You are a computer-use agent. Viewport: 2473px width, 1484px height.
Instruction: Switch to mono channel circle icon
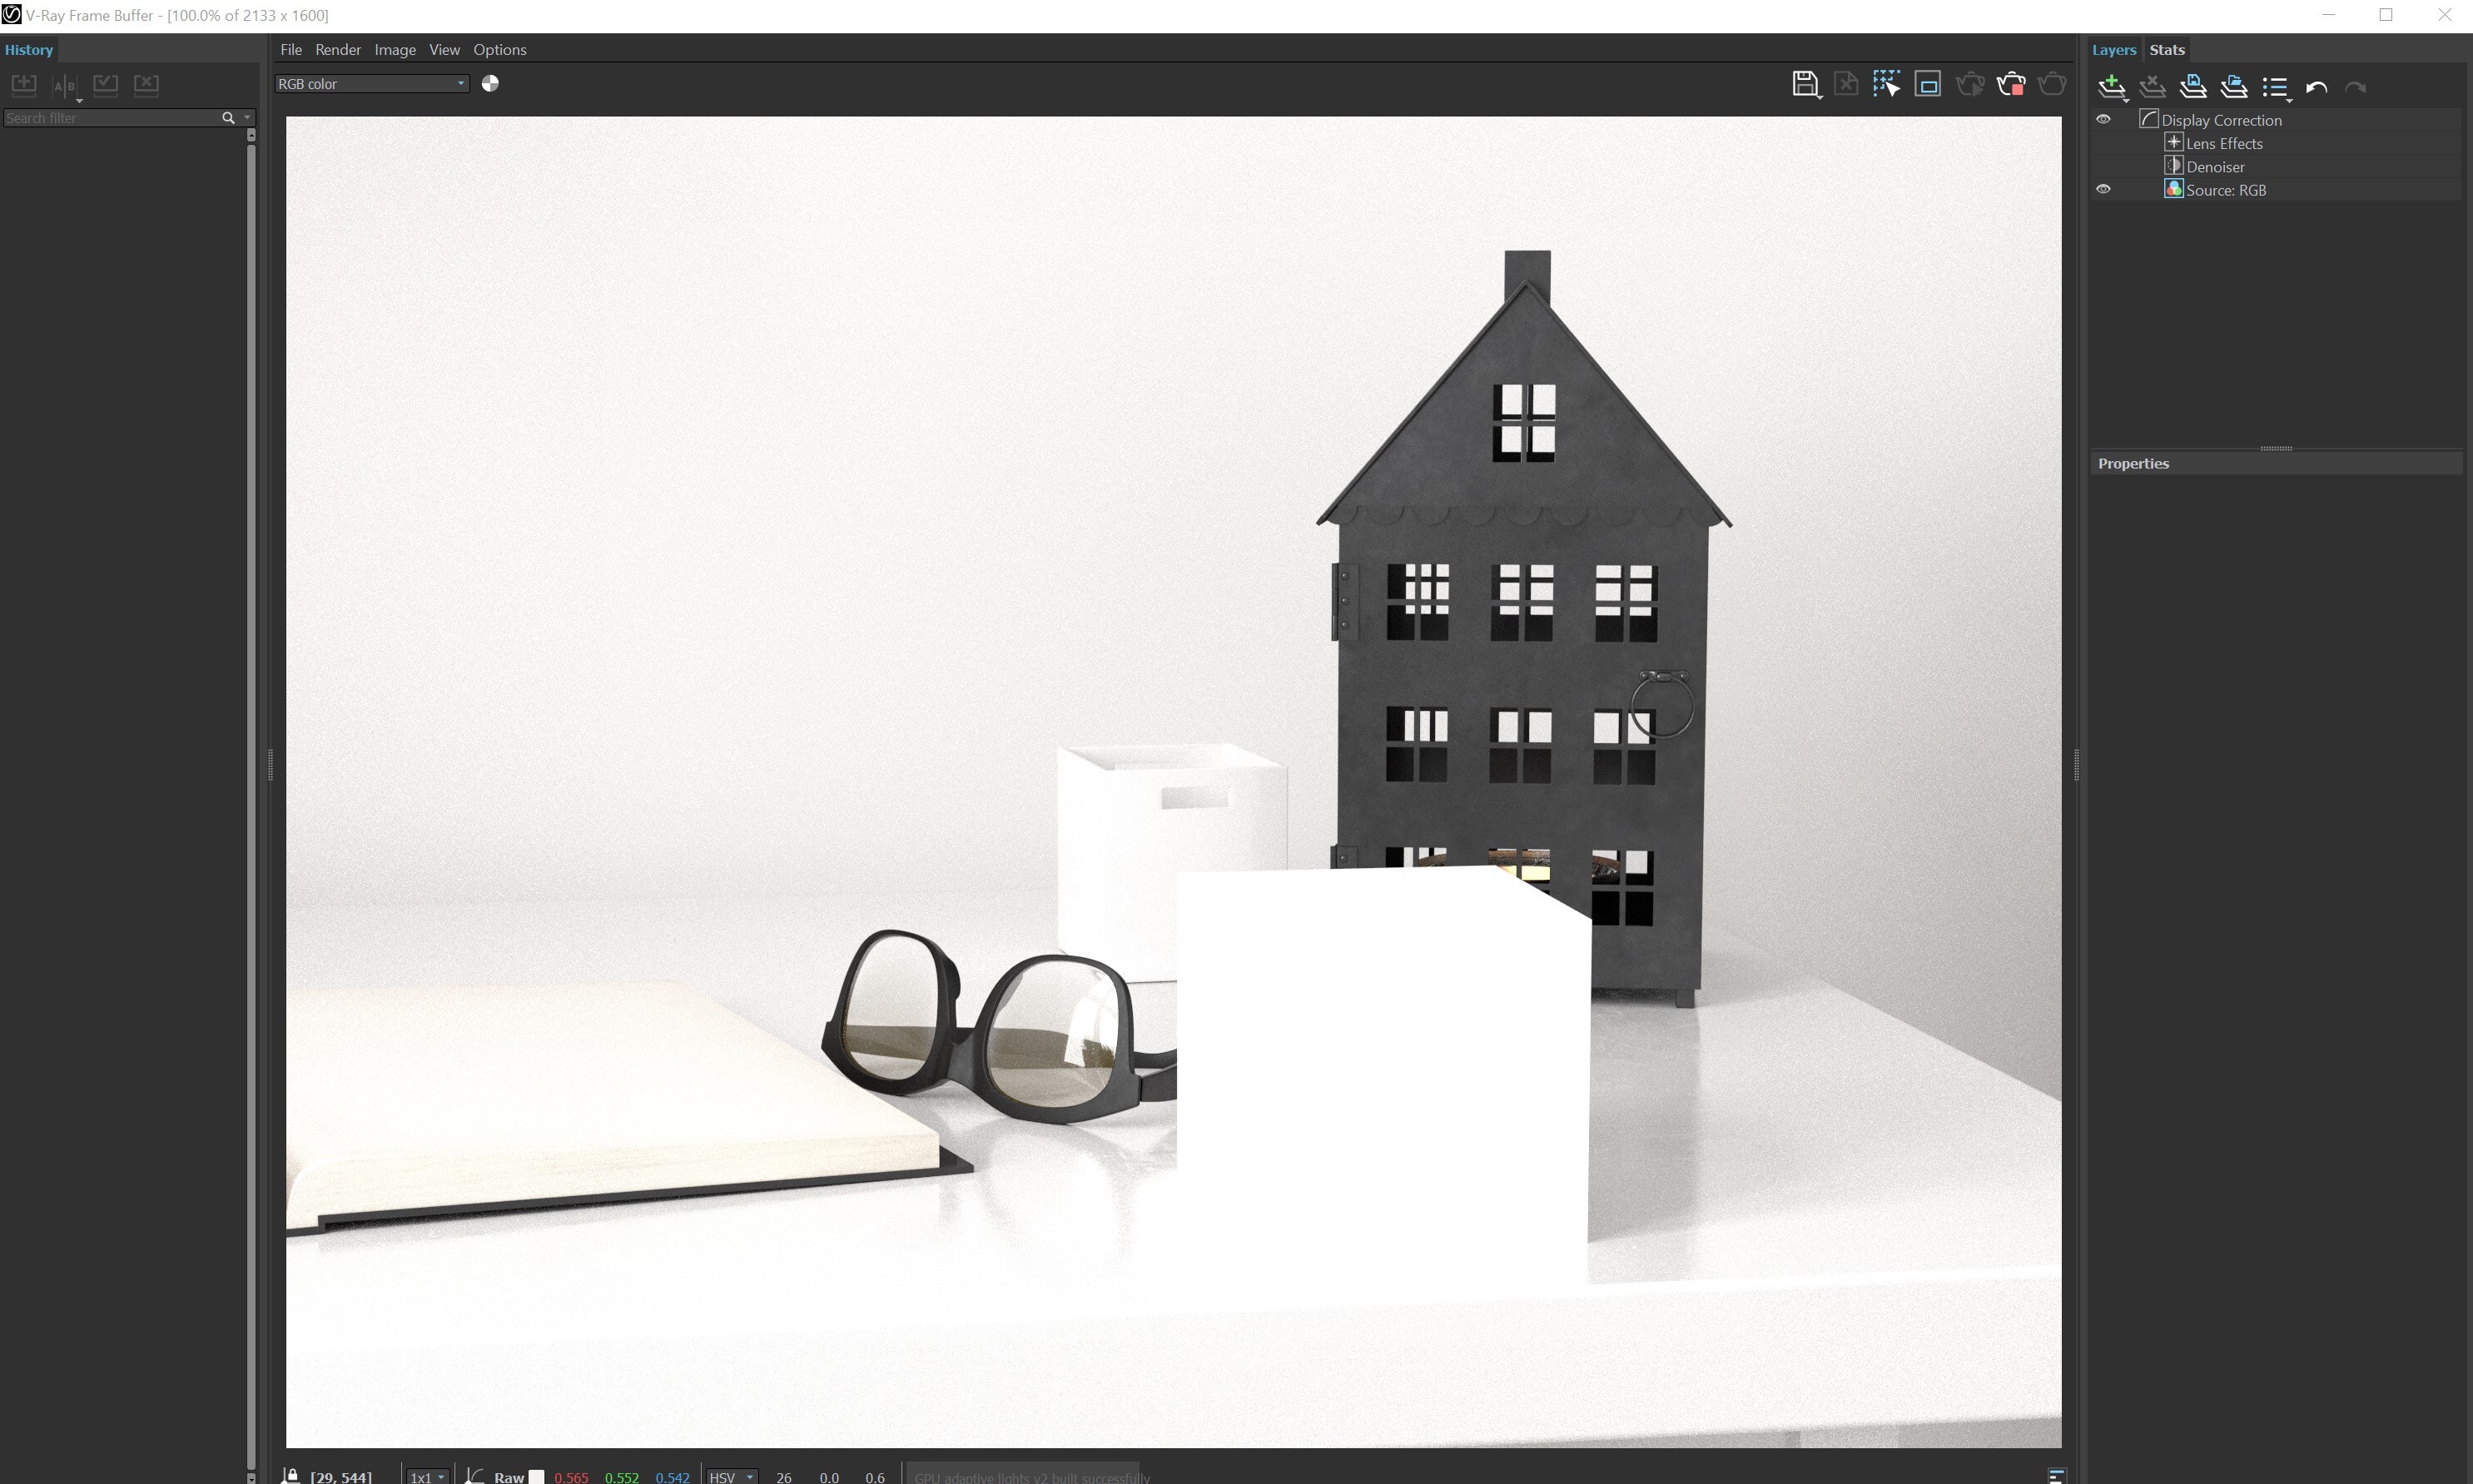click(x=490, y=84)
